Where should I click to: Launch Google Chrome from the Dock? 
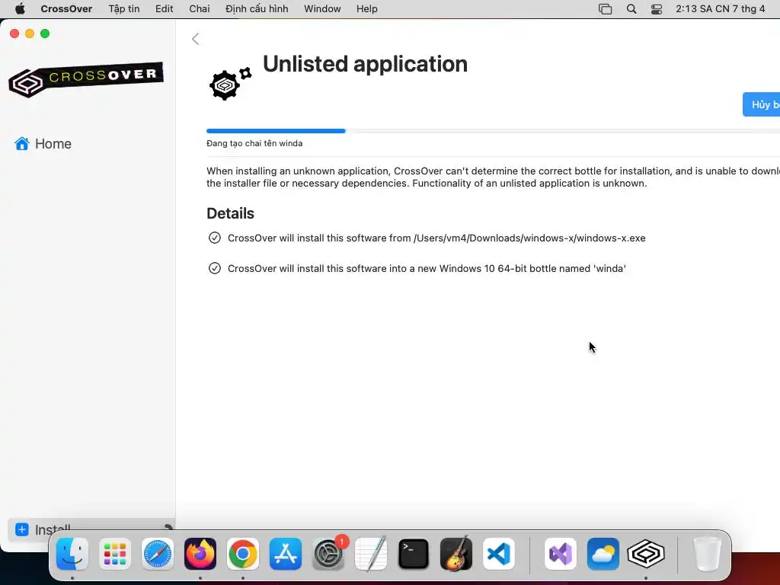coord(243,554)
